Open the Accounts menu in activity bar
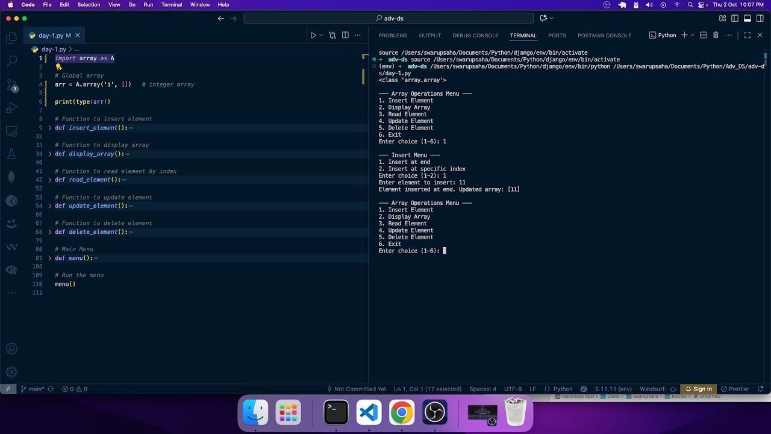 11,348
